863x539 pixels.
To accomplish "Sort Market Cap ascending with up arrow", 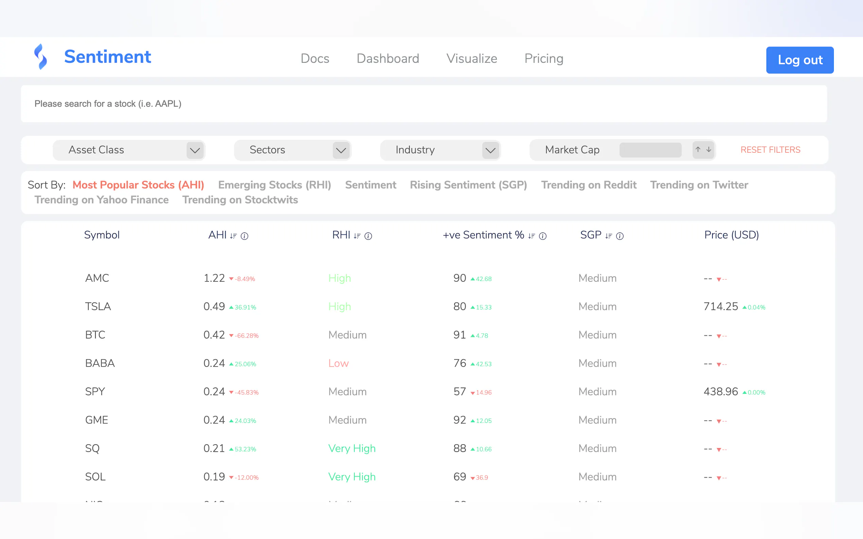I will pos(698,150).
